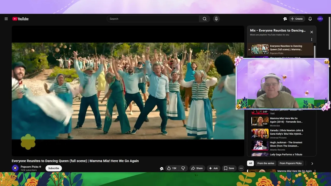Click inside the Search box
The width and height of the screenshot is (331, 186).
[153, 19]
